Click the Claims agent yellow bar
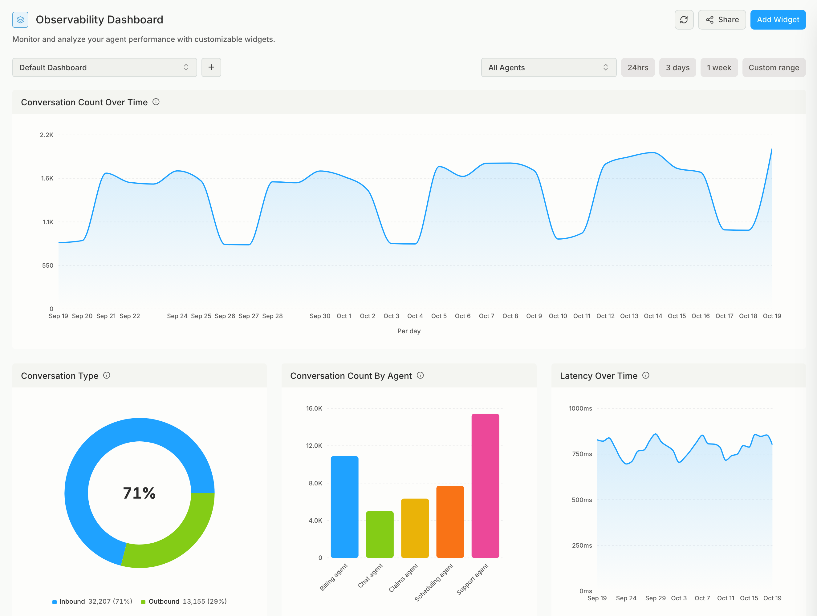This screenshot has width=817, height=616. 415,528
